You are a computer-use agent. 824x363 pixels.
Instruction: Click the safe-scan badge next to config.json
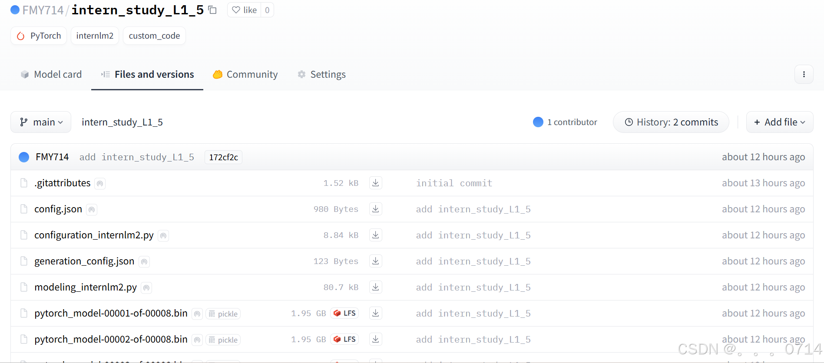[92, 210]
